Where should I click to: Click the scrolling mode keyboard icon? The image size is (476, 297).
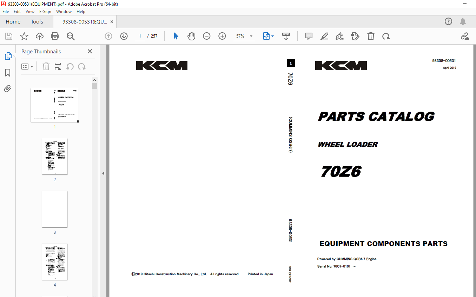point(286,36)
